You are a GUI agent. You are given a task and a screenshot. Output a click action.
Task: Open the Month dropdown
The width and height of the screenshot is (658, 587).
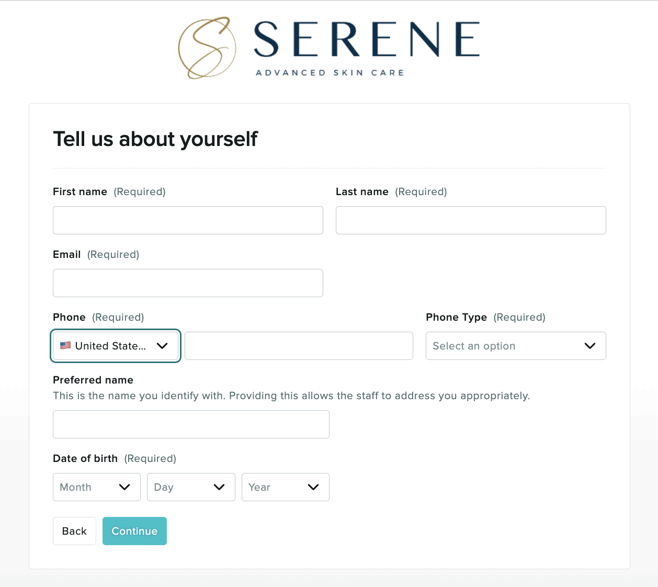(x=96, y=487)
